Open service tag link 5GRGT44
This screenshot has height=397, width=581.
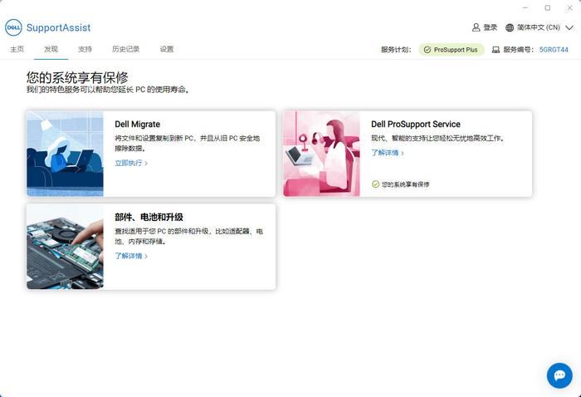[x=554, y=50]
